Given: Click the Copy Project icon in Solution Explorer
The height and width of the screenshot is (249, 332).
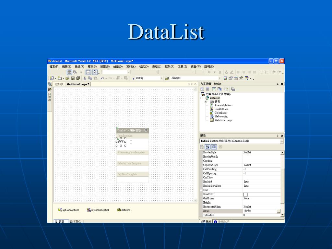Looking at the screenshot, I should pyautogui.click(x=219, y=89).
